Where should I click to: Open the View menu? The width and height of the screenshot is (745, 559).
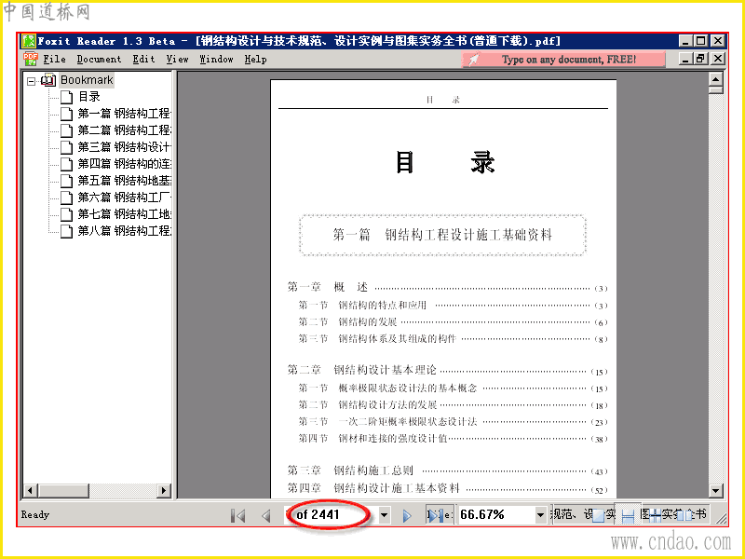point(177,59)
